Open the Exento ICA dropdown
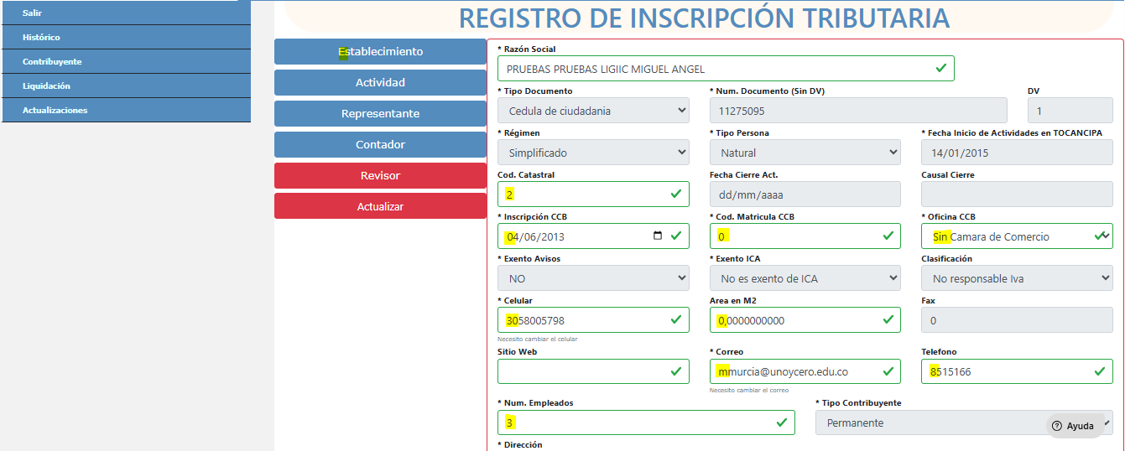This screenshot has height=451, width=1125. [x=805, y=278]
